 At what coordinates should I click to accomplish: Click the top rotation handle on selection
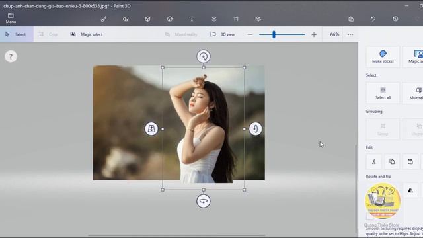coord(204,56)
